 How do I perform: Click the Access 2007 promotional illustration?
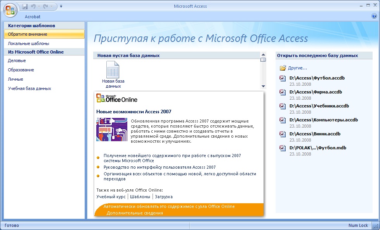click(112, 130)
